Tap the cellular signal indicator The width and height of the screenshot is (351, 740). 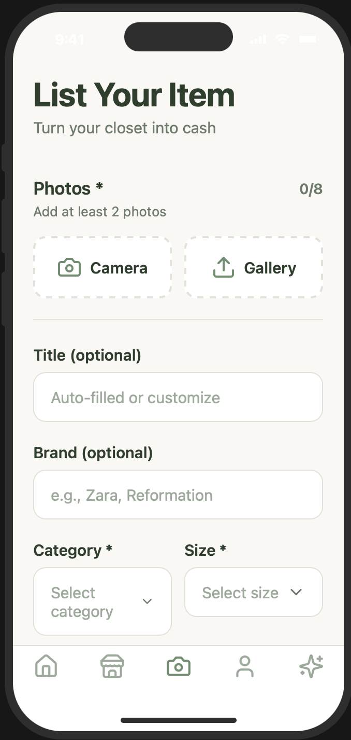tap(257, 39)
